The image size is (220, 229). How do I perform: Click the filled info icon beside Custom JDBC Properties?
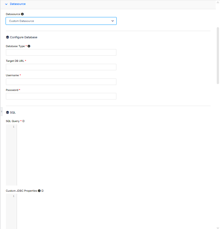pos(39,191)
